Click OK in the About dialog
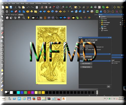The width and height of the screenshot is (126, 105). pyautogui.click(x=109, y=87)
